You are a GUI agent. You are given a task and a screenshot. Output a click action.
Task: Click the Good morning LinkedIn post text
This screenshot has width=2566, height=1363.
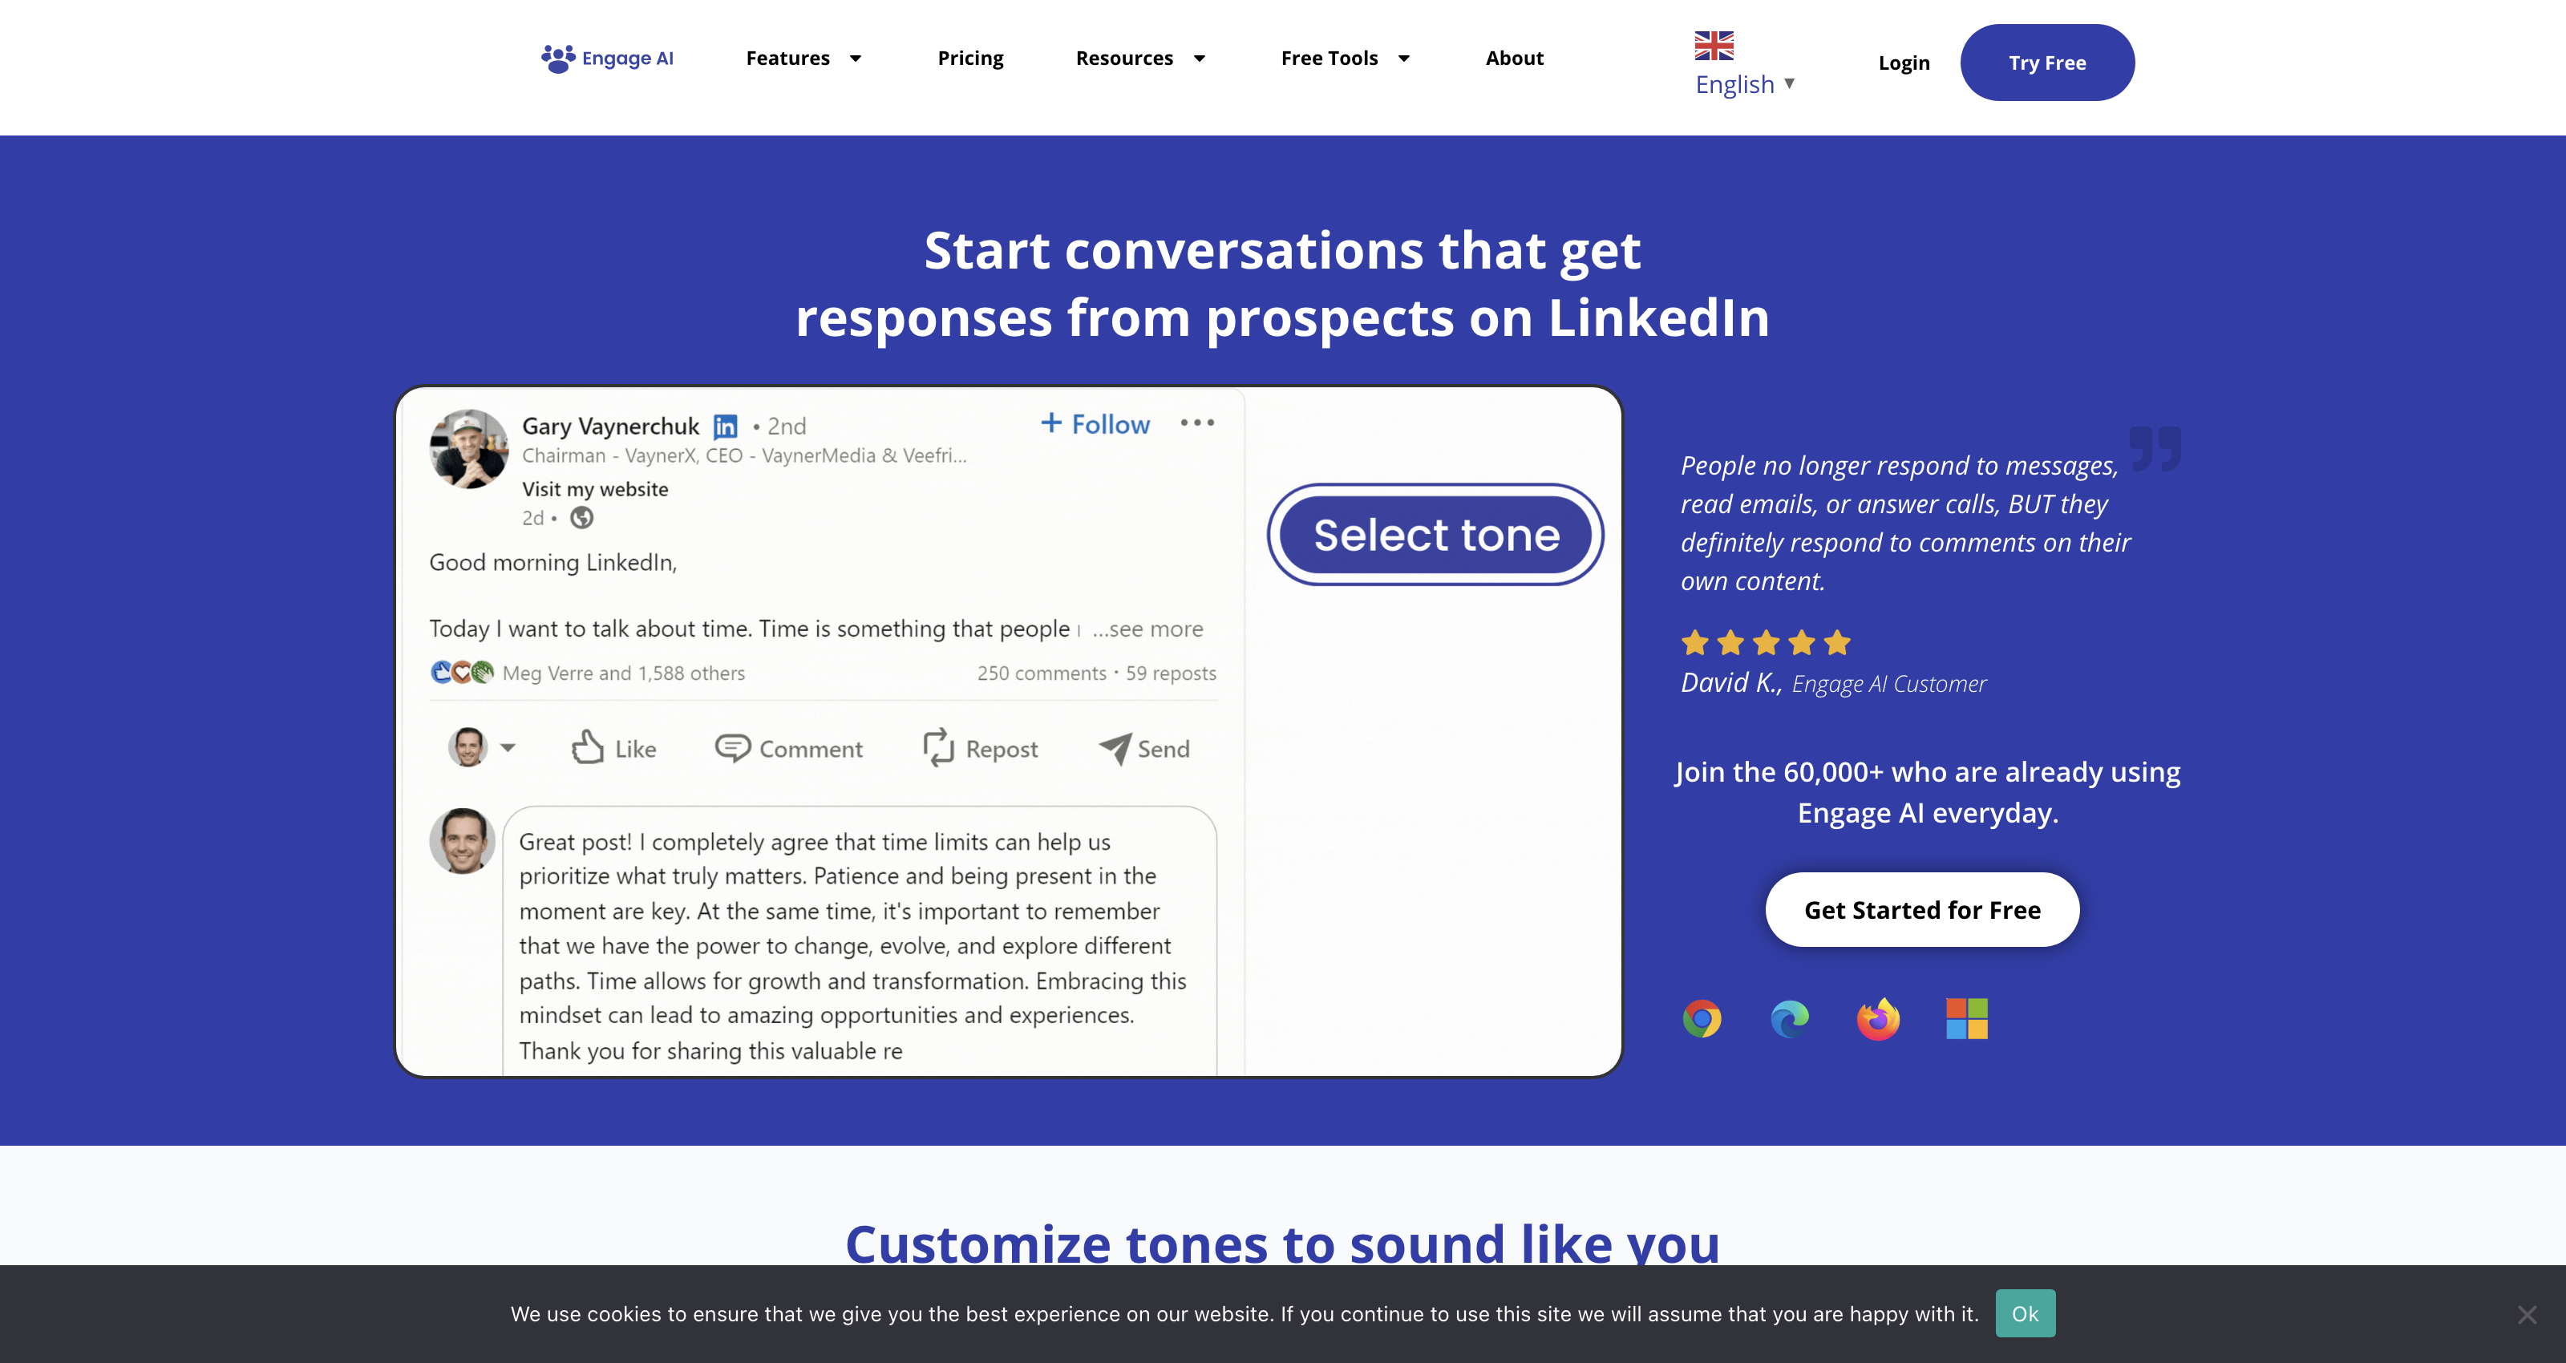[x=552, y=563]
